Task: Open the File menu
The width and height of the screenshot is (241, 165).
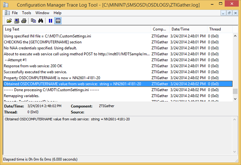Action: [x=14, y=13]
